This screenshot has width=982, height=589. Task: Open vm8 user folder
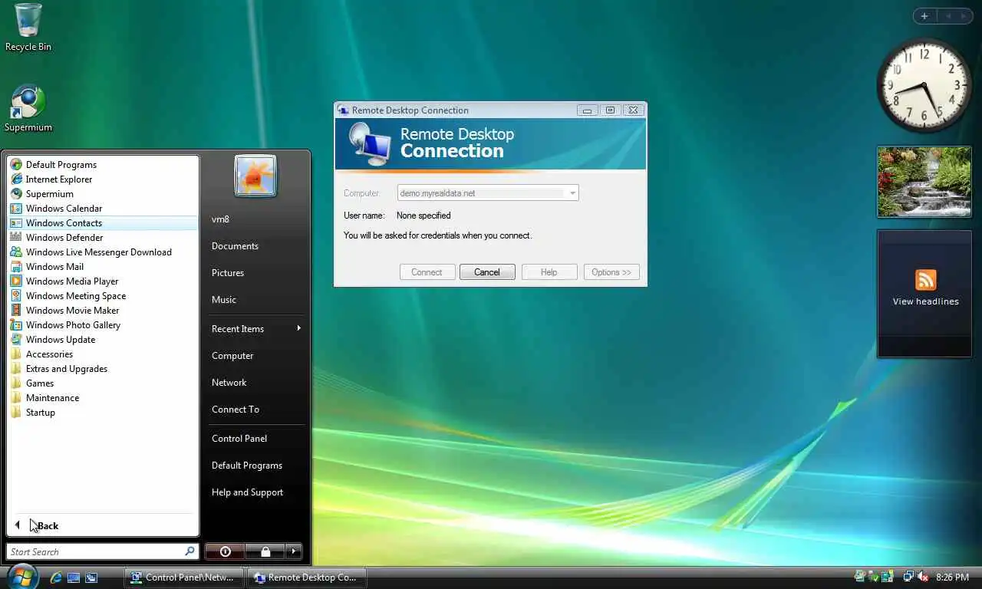tap(255, 219)
